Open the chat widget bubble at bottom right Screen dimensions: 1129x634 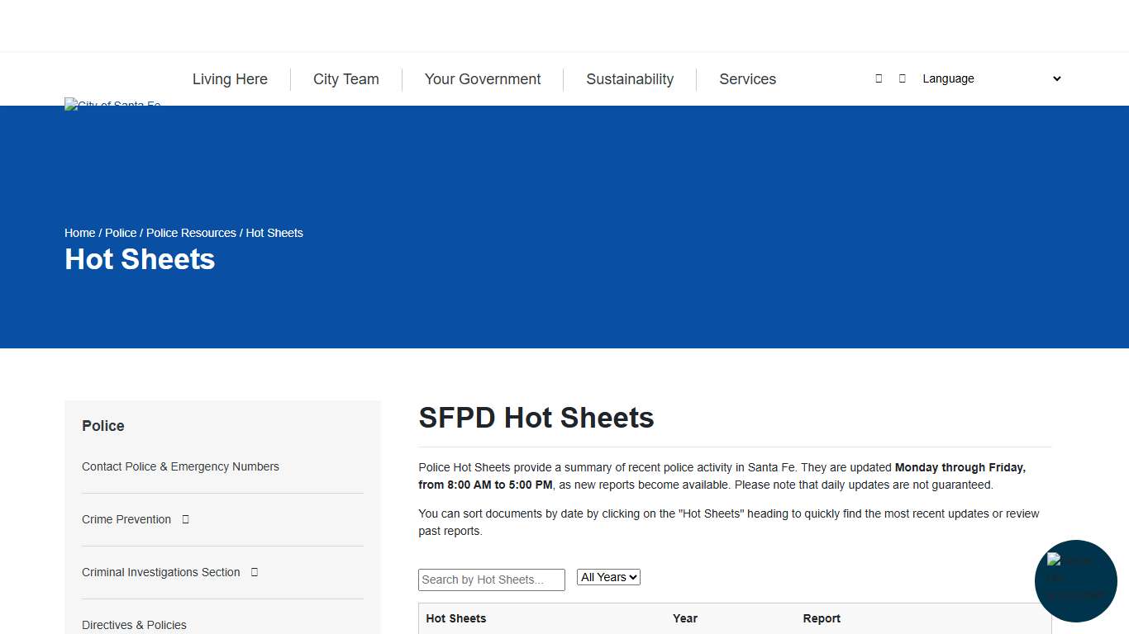[x=1075, y=581]
